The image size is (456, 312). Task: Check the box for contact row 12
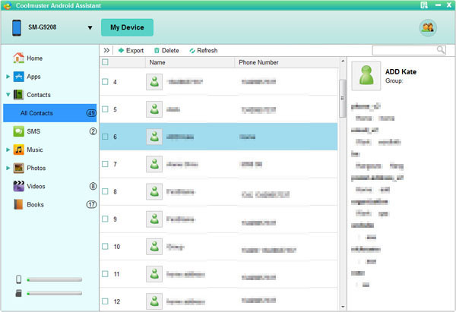105,301
